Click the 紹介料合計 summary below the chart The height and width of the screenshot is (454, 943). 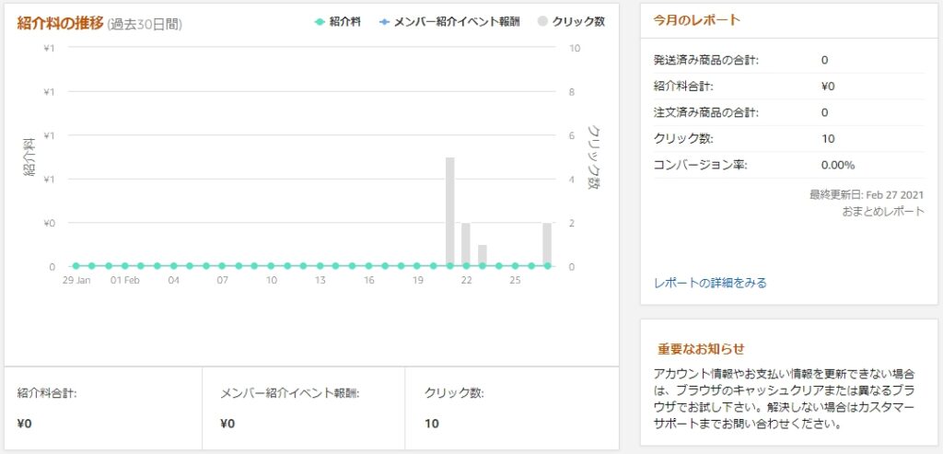103,408
